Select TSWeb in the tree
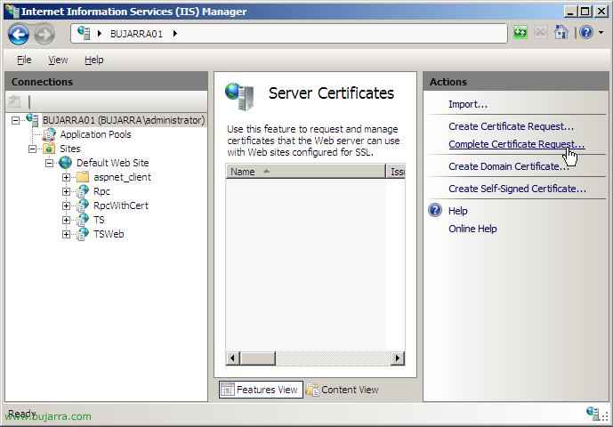Viewport: 613px width, 427px height. click(x=109, y=234)
